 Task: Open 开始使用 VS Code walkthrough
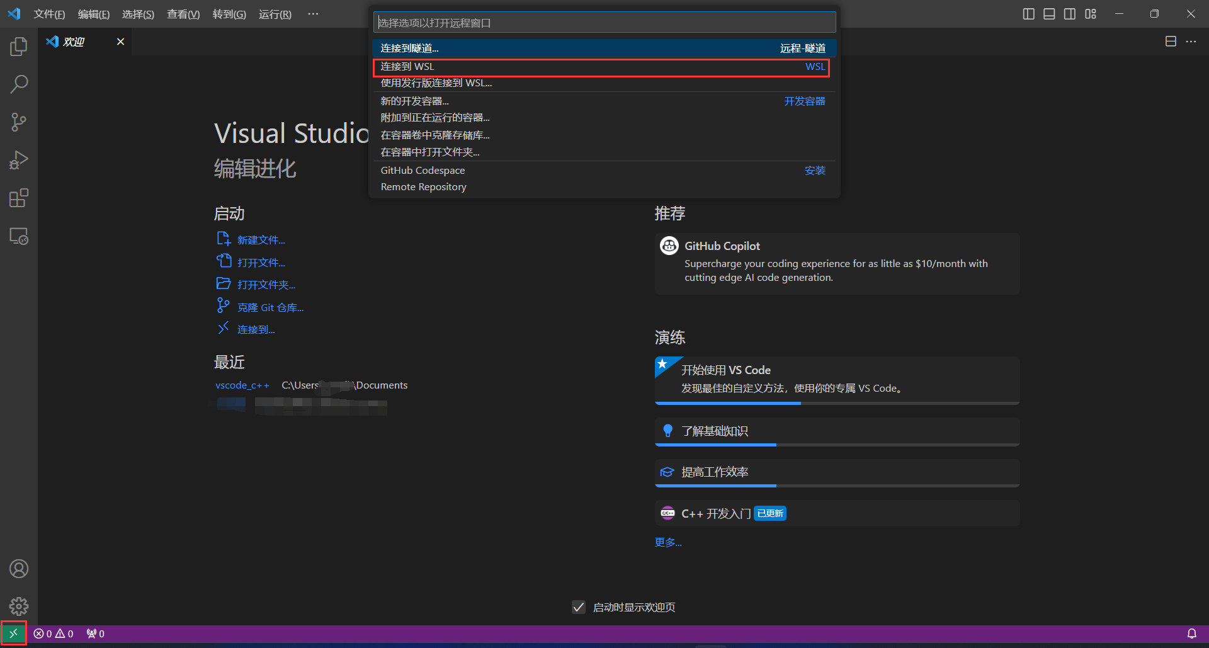coord(837,380)
